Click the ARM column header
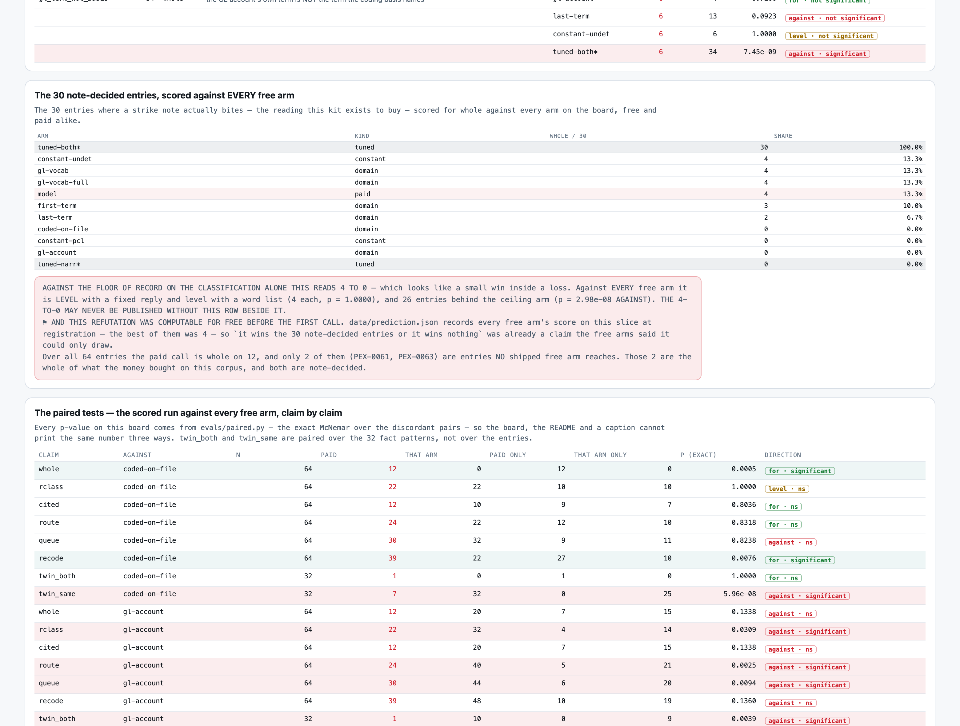The height and width of the screenshot is (726, 960). [x=43, y=136]
